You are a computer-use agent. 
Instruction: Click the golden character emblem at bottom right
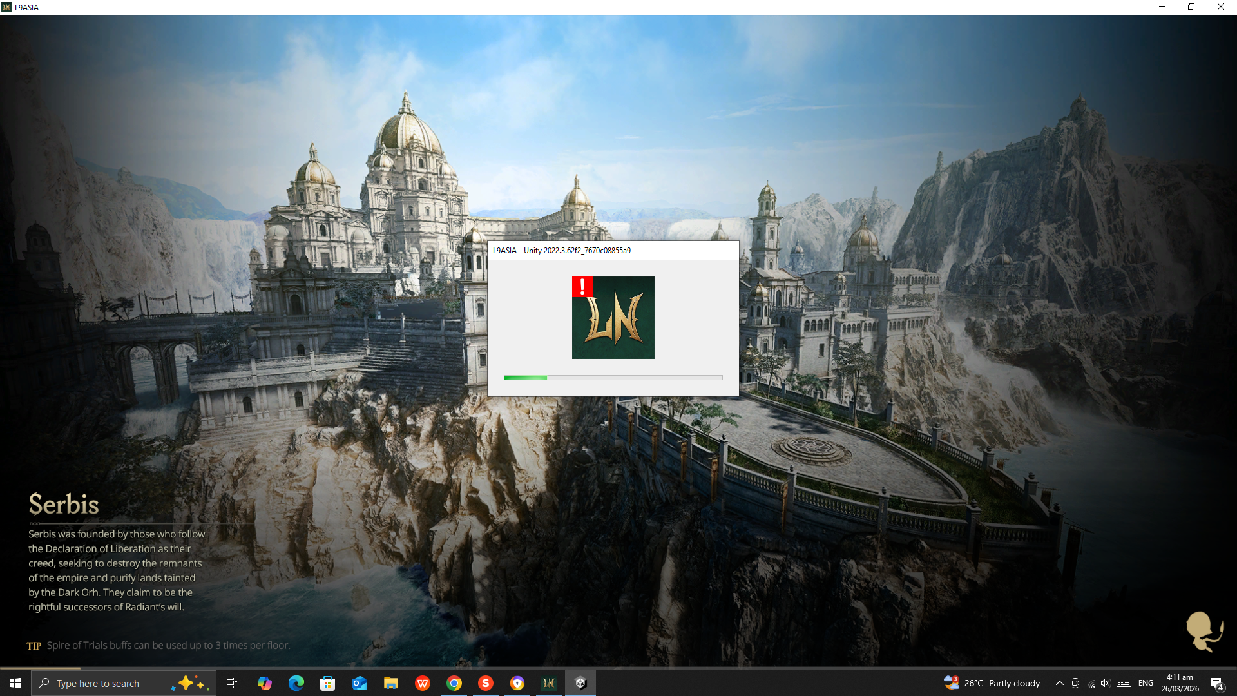pos(1203,631)
